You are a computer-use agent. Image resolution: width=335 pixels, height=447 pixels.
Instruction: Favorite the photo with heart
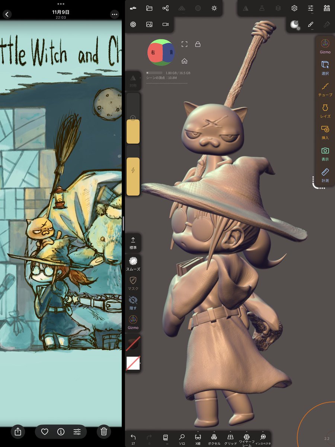click(x=45, y=432)
